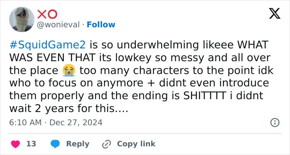Open the #SquidGame2 hashtag
This screenshot has width=290, height=155.
click(x=48, y=45)
